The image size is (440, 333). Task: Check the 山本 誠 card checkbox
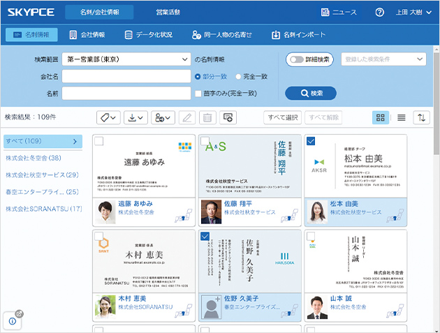311,236
